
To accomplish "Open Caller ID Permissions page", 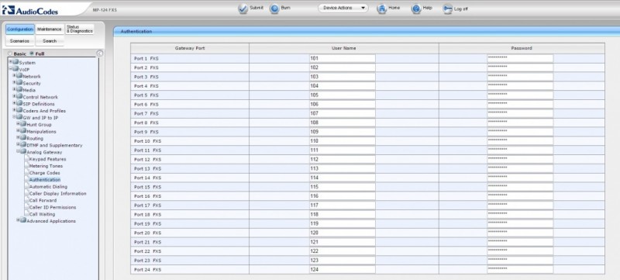I will [x=53, y=207].
